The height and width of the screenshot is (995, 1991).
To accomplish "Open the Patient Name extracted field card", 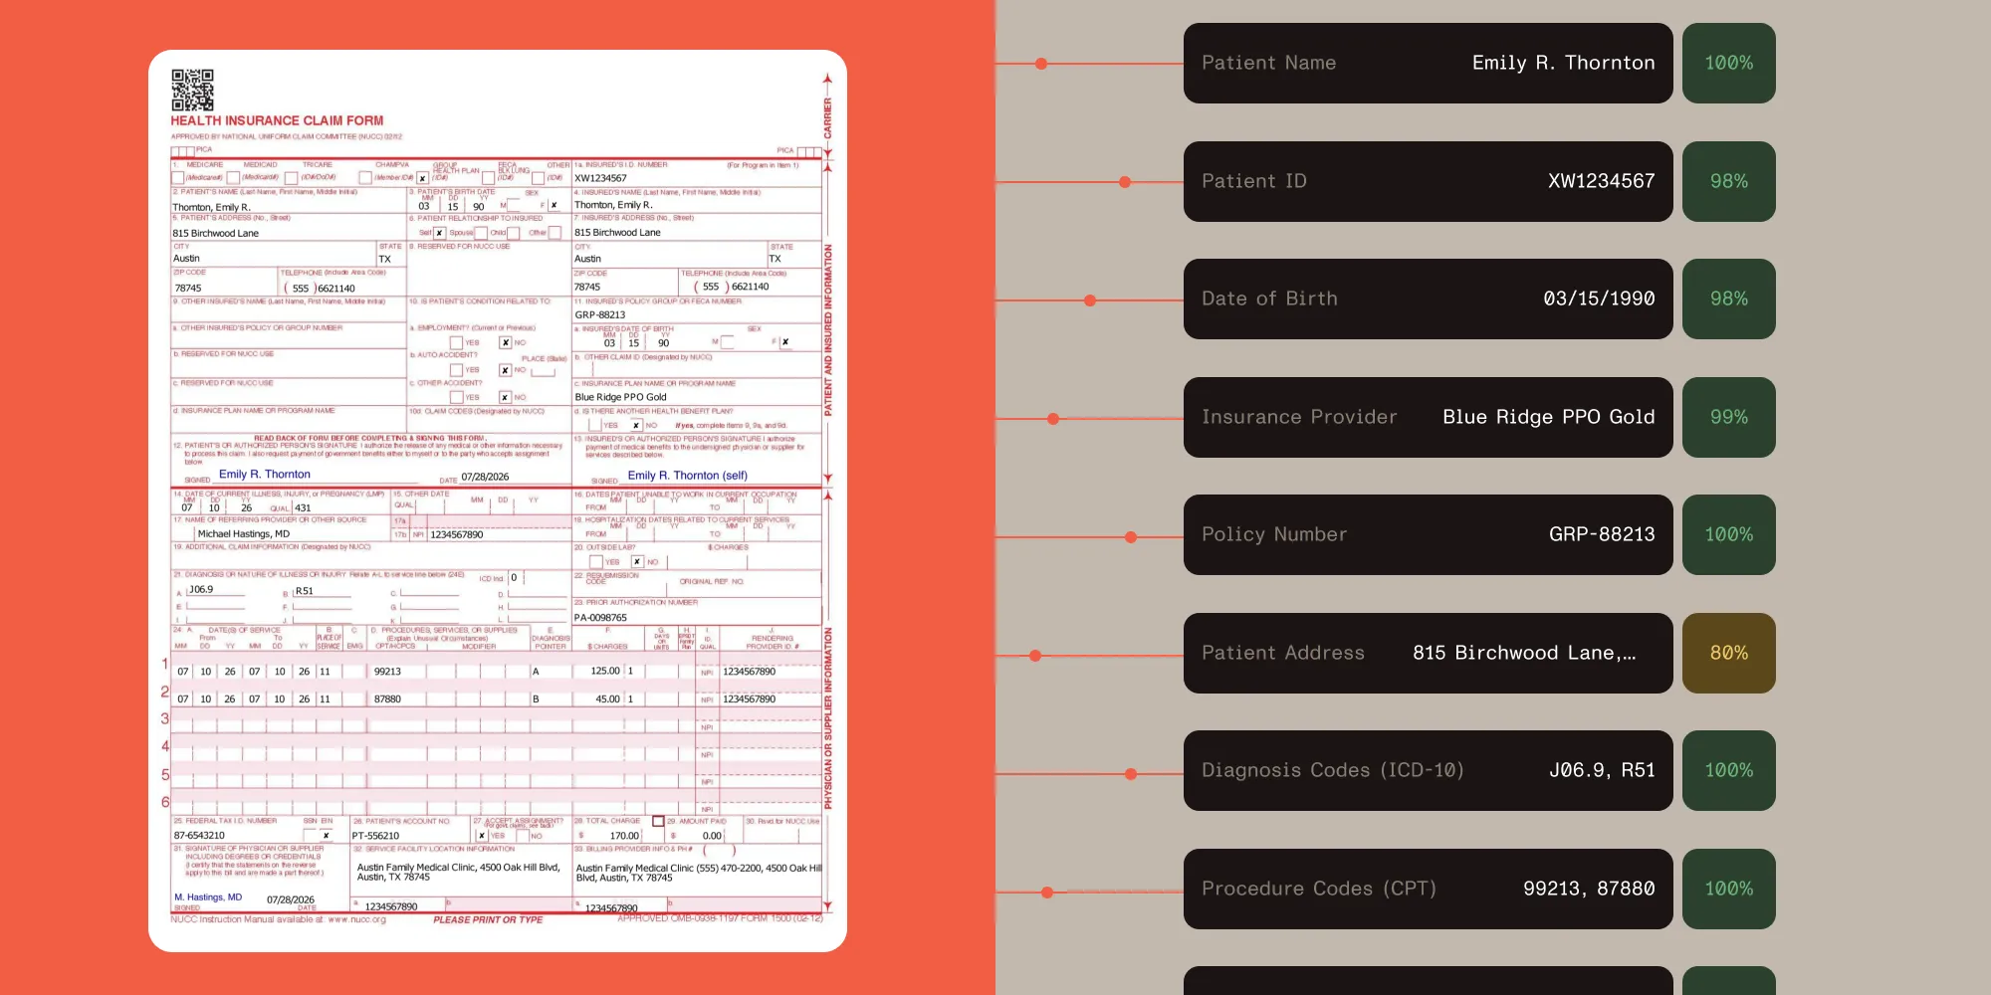I will (x=1428, y=63).
